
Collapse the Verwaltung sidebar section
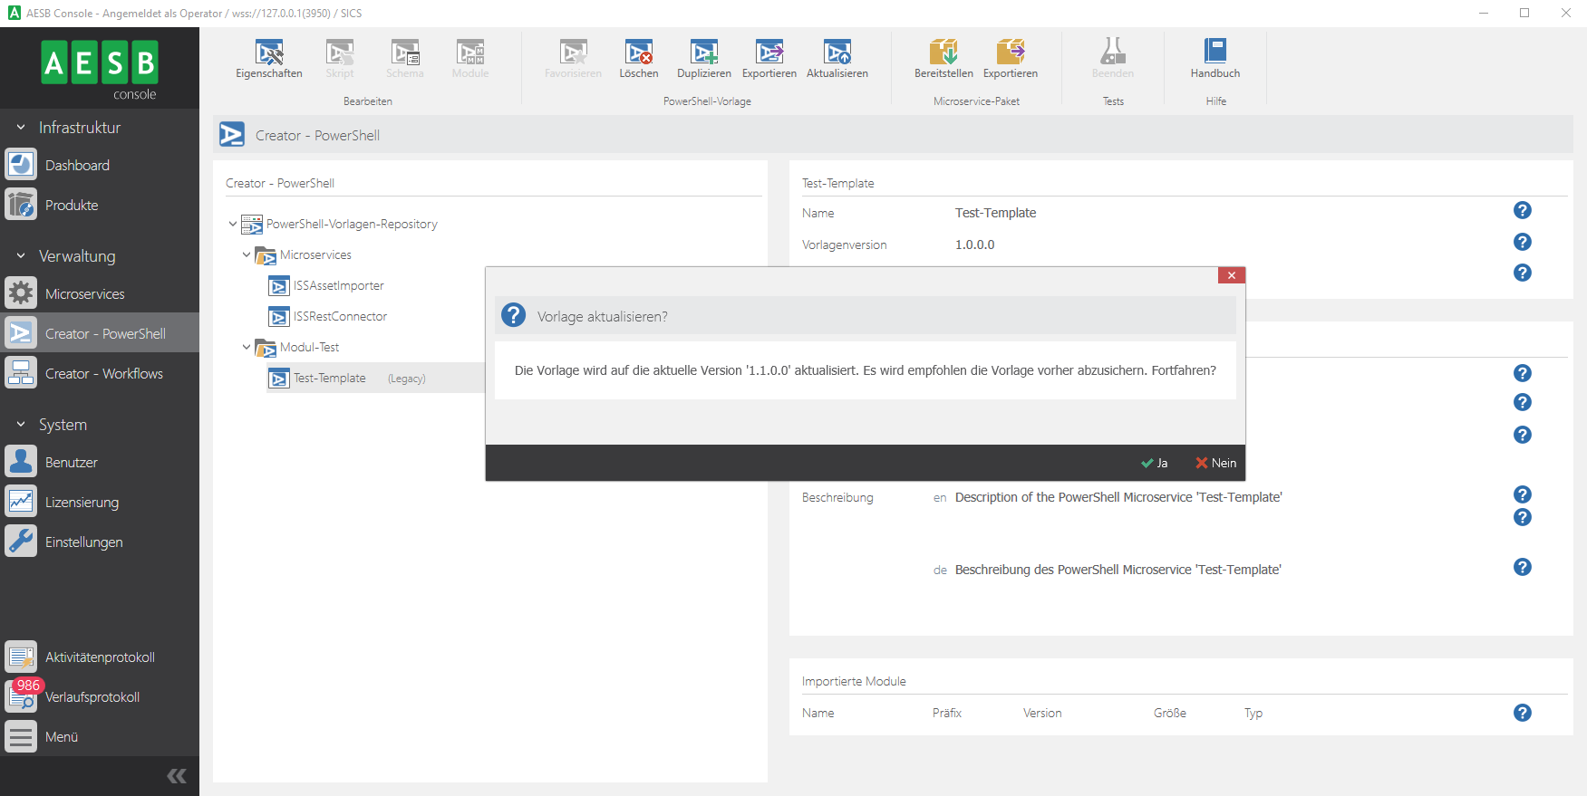(21, 256)
